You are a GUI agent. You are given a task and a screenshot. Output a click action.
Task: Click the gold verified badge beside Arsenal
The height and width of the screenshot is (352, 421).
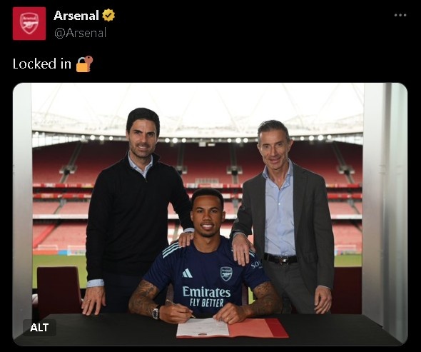tap(108, 15)
